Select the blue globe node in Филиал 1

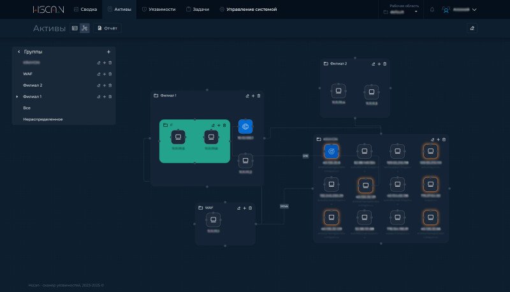point(245,126)
